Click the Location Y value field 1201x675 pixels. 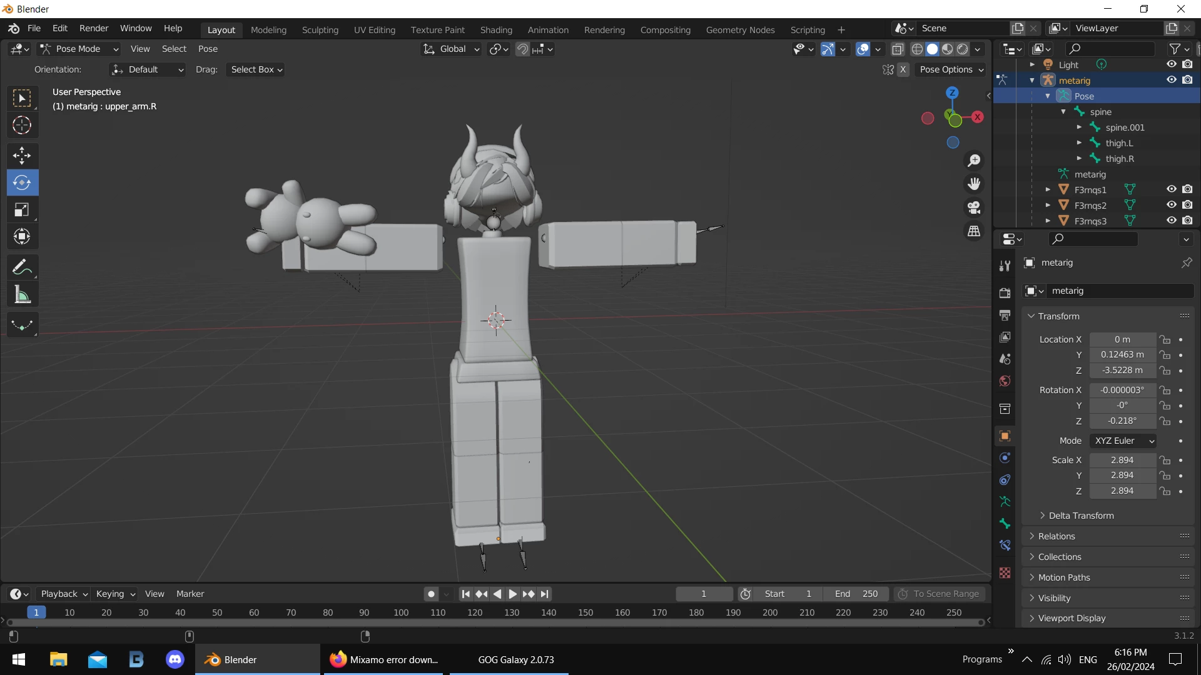point(1122,354)
